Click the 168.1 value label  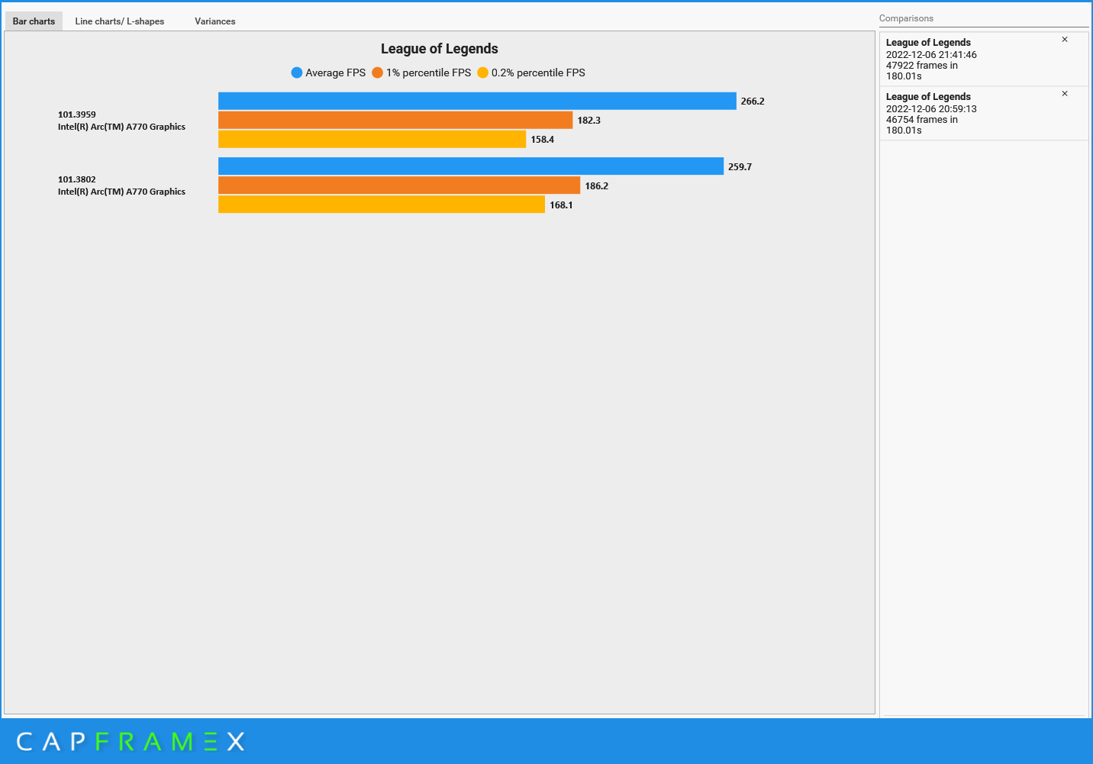click(x=561, y=205)
